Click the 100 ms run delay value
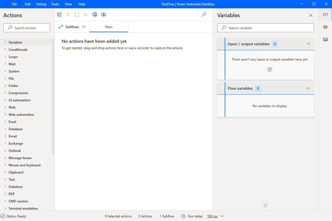 pyautogui.click(x=212, y=216)
